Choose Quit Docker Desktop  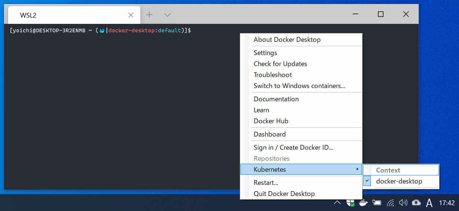[x=301, y=194]
